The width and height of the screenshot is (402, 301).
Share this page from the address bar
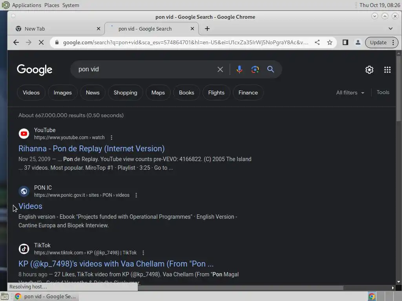click(x=317, y=42)
